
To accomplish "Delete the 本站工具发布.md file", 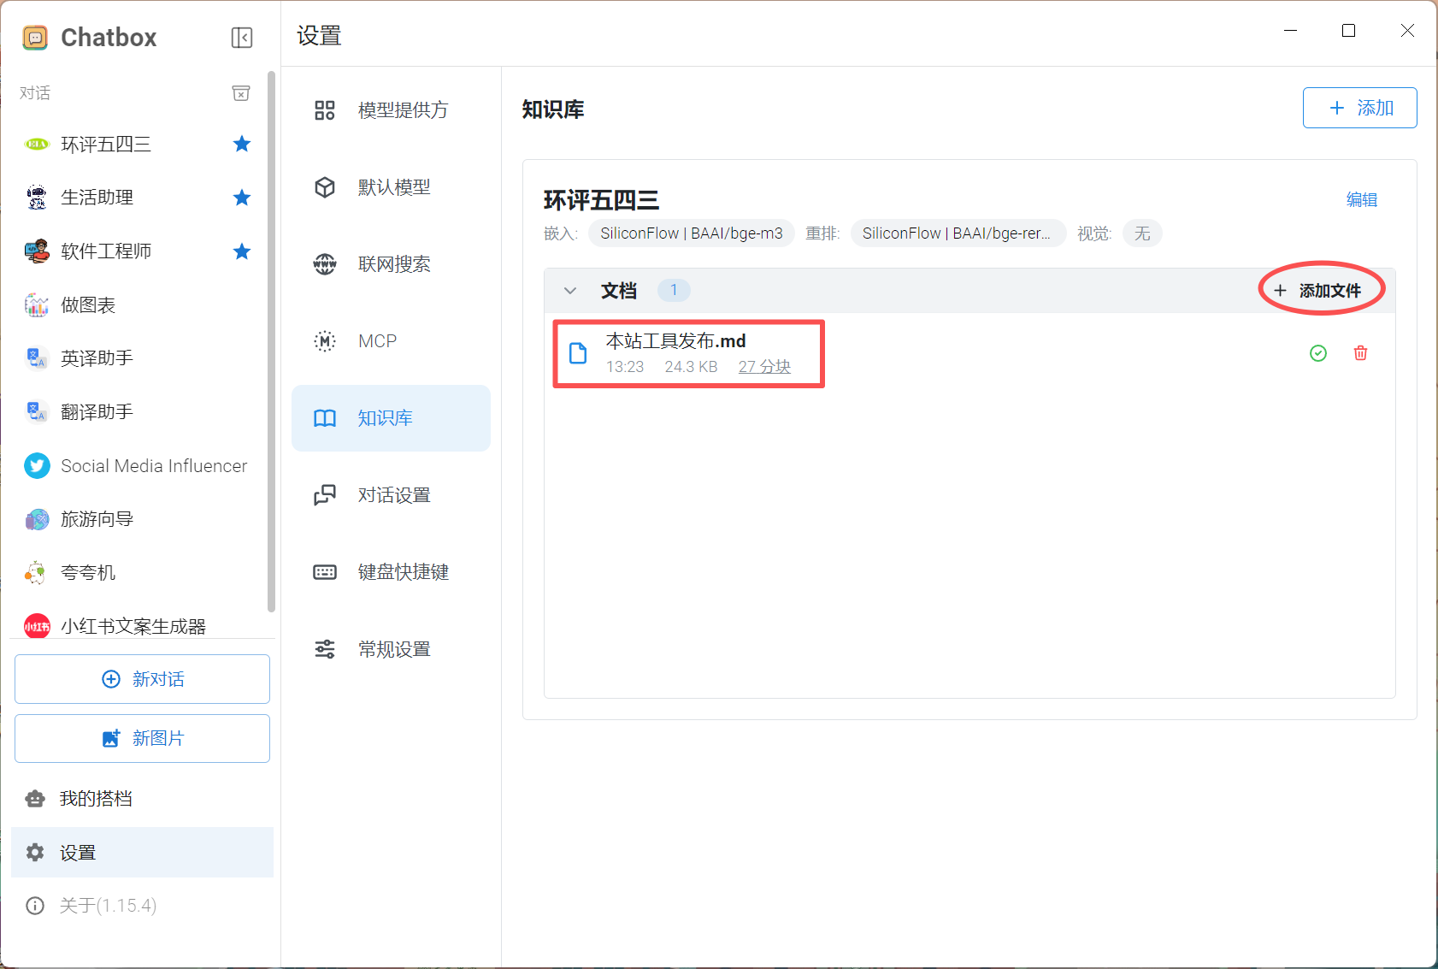I will 1360,353.
